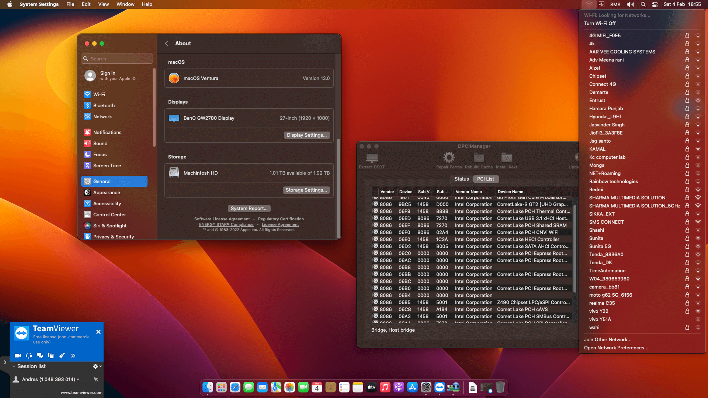Click Wi-Fi status icon in menu bar
The width and height of the screenshot is (708, 398).
tap(589, 4)
